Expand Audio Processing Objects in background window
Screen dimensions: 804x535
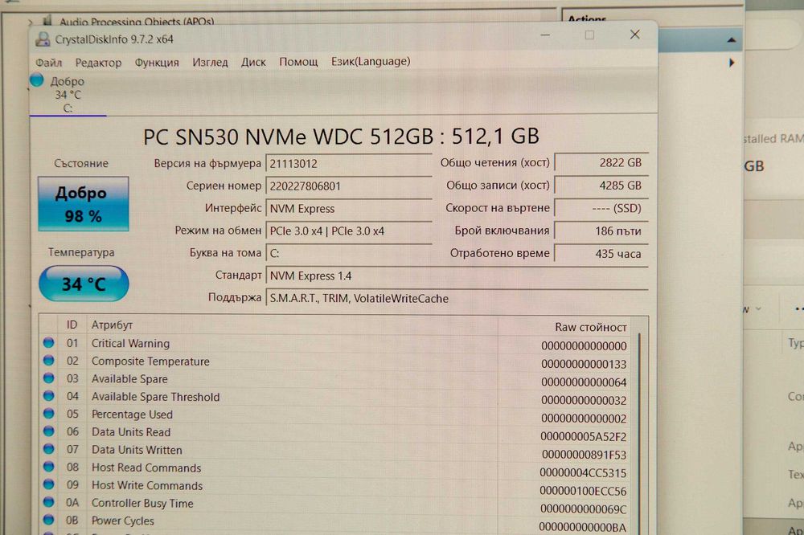pos(31,22)
